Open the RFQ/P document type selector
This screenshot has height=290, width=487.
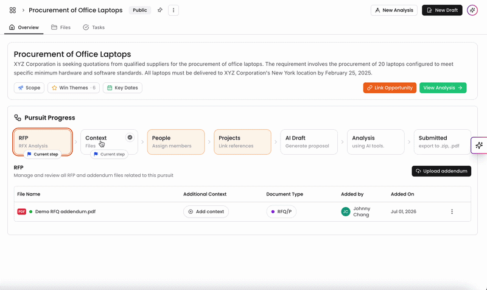[281, 211]
